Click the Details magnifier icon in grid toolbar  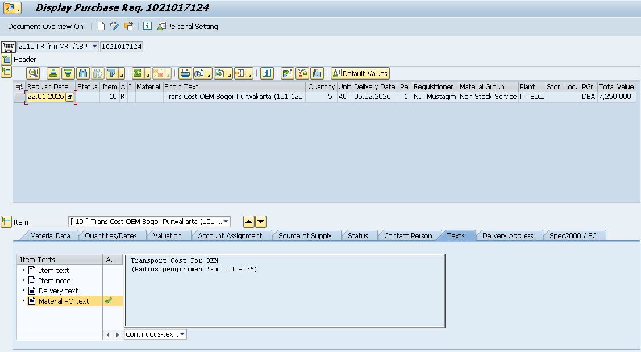click(33, 73)
